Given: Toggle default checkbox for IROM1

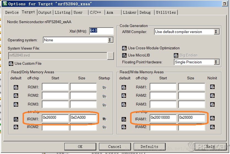Looking at the screenshot, I should [16, 119].
